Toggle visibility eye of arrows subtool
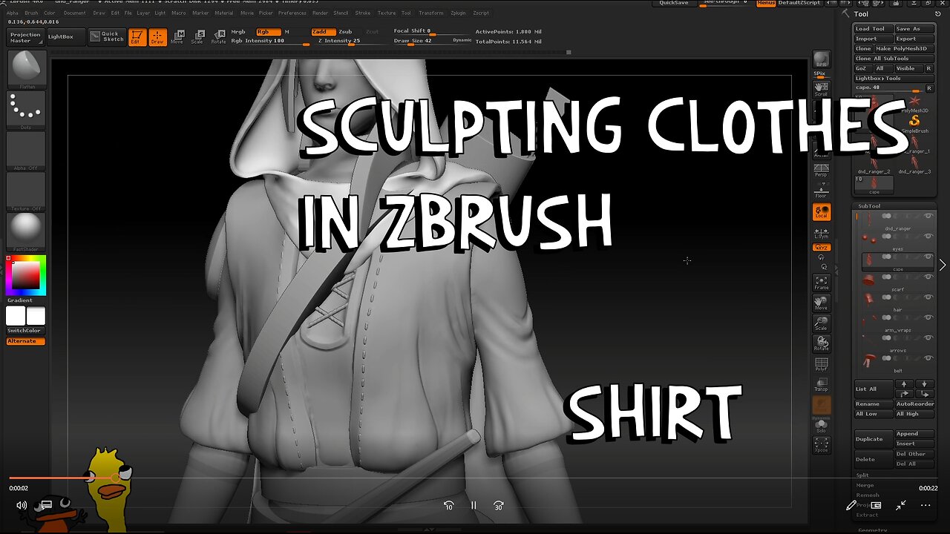 tap(928, 338)
